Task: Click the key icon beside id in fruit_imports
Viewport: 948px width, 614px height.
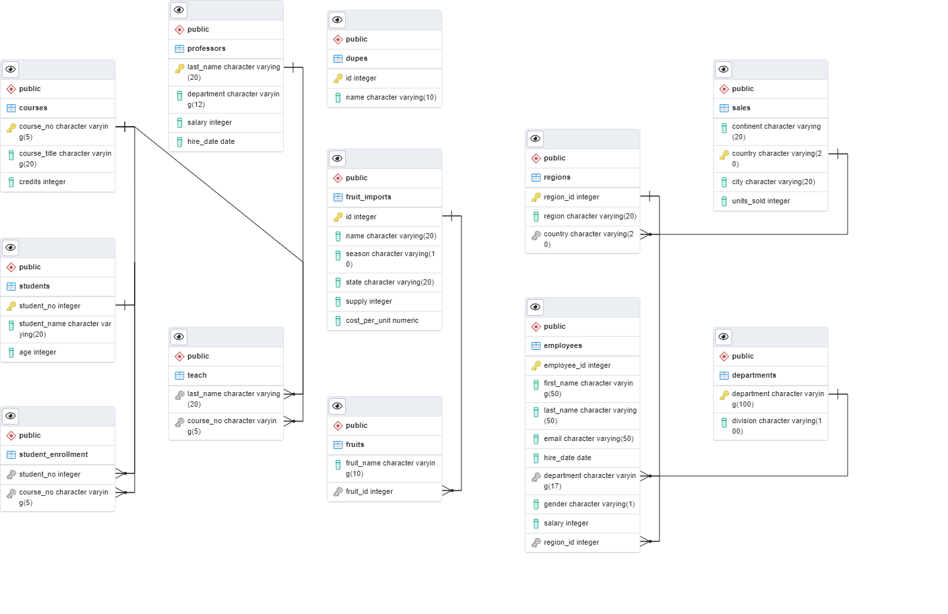Action: pos(337,217)
